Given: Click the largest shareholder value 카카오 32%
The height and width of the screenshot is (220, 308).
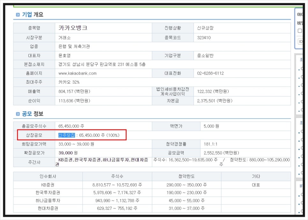Looking at the screenshot, I should coord(69,82).
